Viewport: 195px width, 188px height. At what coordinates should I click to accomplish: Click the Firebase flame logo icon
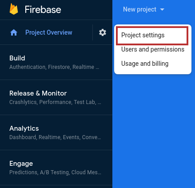tap(14, 9)
